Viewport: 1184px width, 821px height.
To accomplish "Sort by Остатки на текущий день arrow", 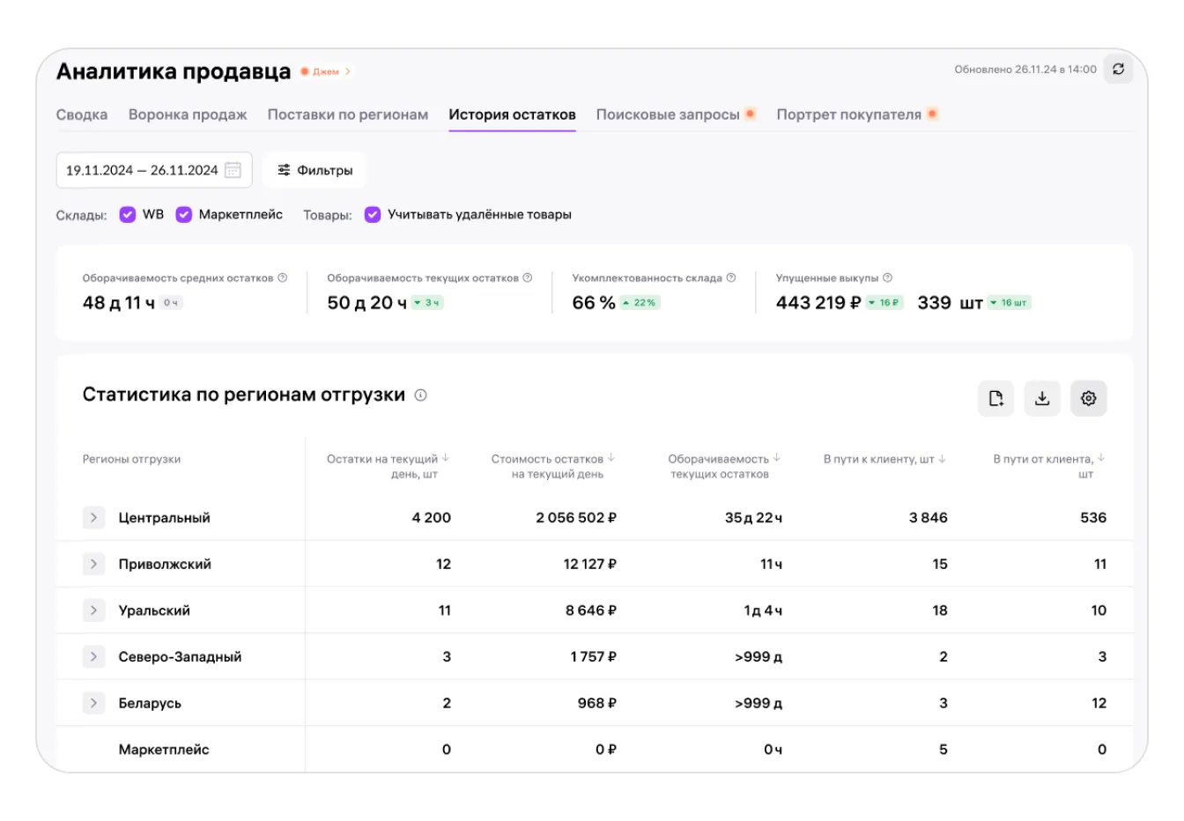I will click(x=446, y=458).
